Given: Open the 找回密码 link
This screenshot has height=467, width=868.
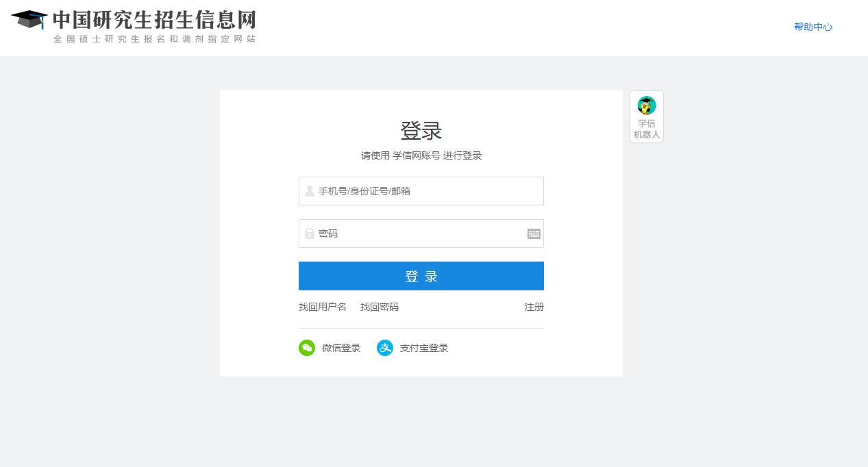Looking at the screenshot, I should [x=380, y=307].
